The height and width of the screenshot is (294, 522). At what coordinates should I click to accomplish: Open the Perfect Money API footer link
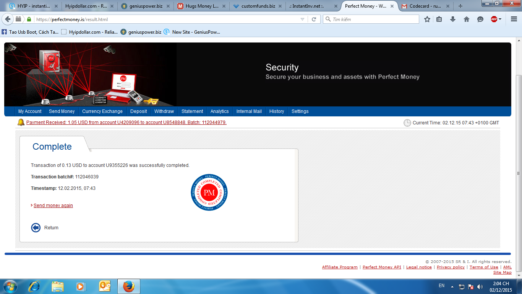(382, 267)
